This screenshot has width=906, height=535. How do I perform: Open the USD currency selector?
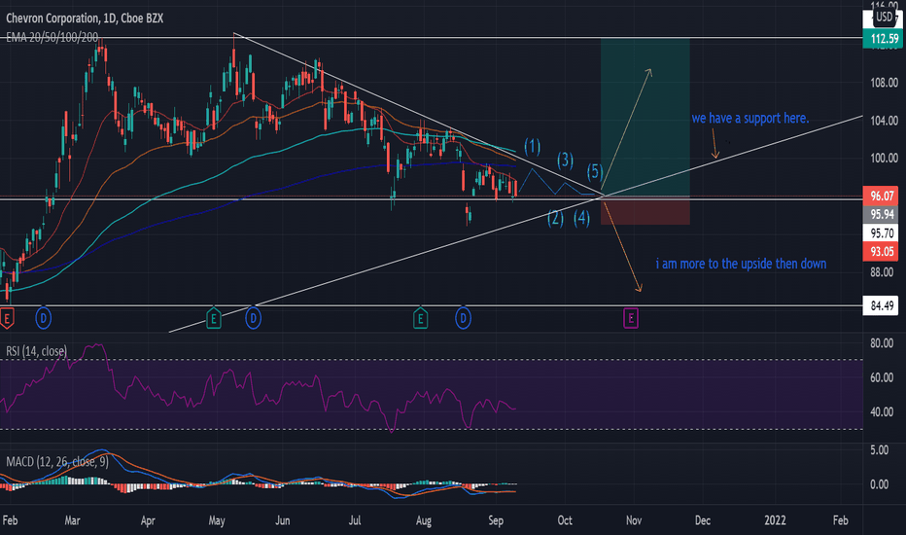coord(884,17)
